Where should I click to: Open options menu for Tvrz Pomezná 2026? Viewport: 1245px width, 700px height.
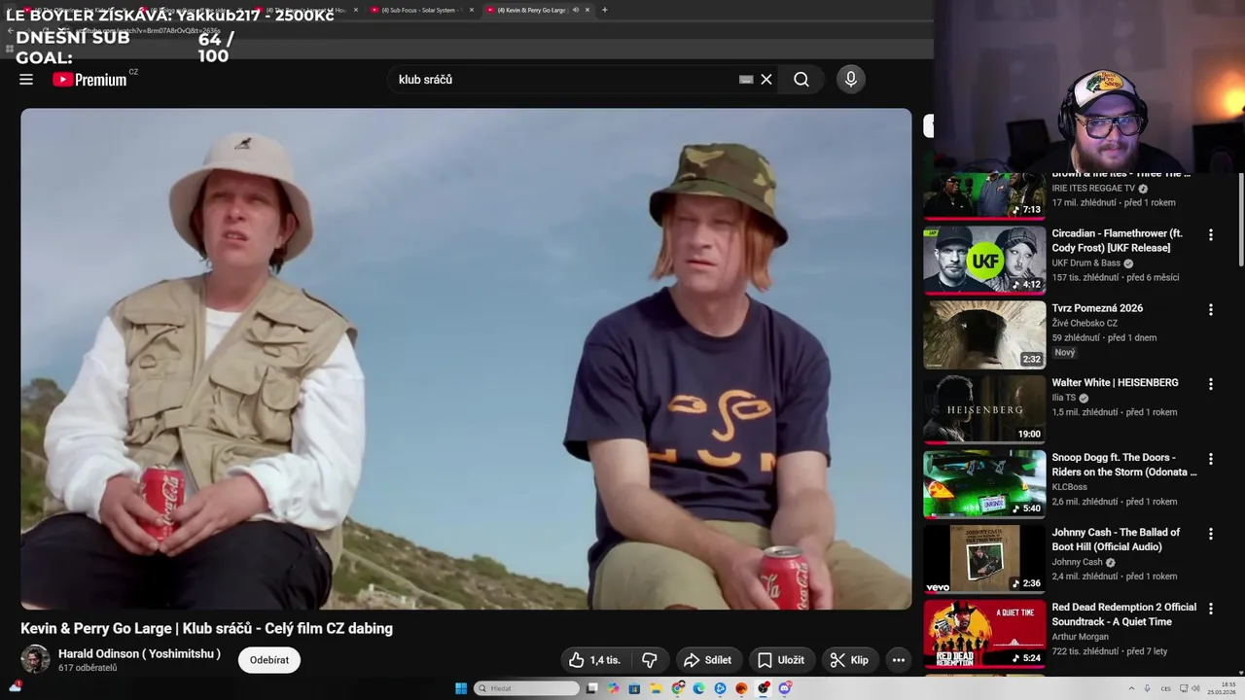1211,310
